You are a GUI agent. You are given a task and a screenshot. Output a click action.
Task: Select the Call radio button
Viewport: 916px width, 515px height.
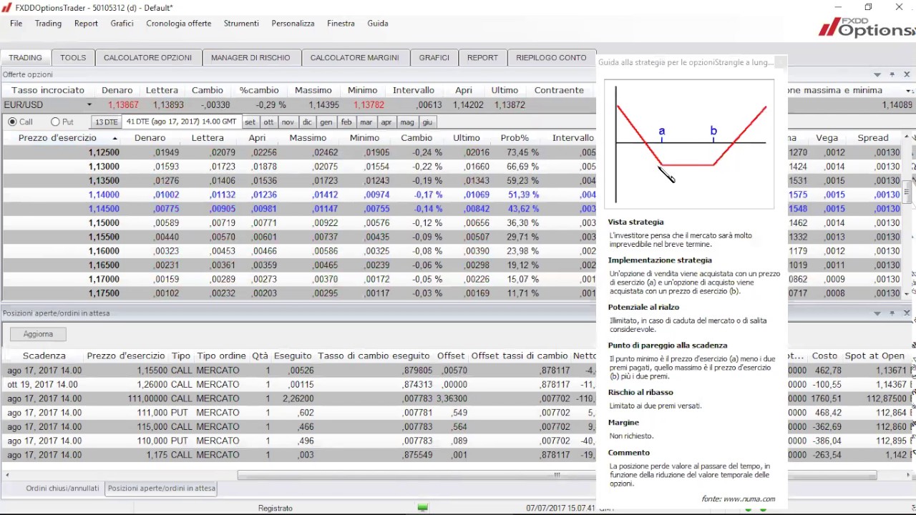(12, 122)
